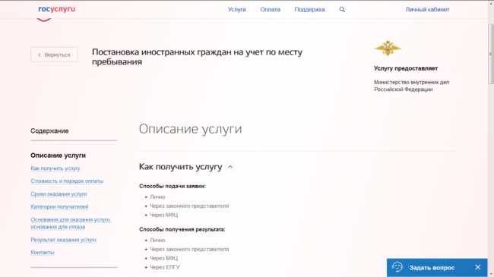Click the search magnifier icon in header
494x277 pixels.
click(342, 9)
